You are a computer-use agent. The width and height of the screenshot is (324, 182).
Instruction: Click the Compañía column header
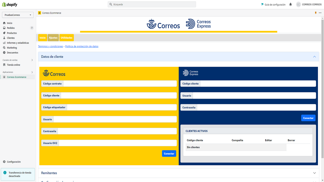(237, 140)
